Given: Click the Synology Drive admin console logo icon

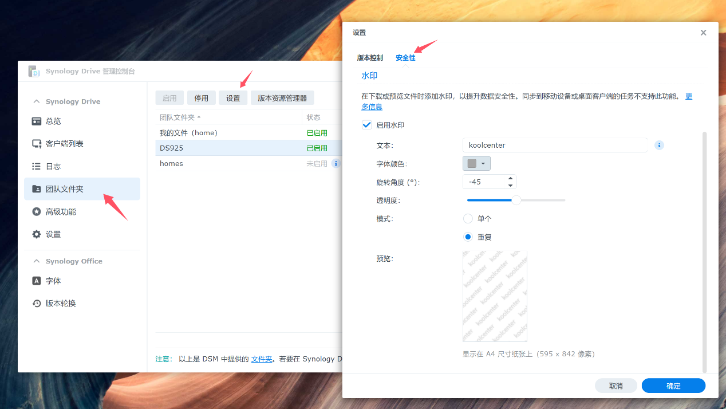Looking at the screenshot, I should pyautogui.click(x=34, y=71).
